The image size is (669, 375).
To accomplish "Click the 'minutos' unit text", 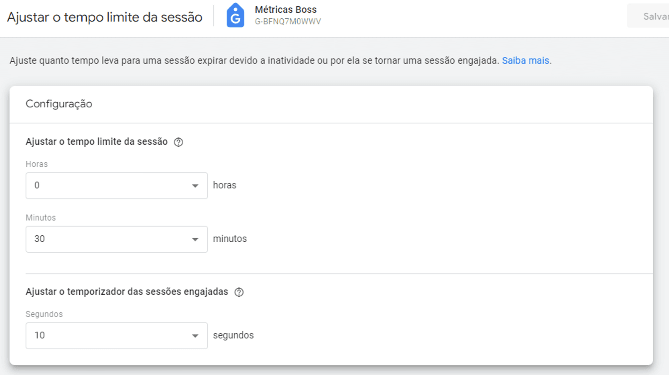I will 230,239.
